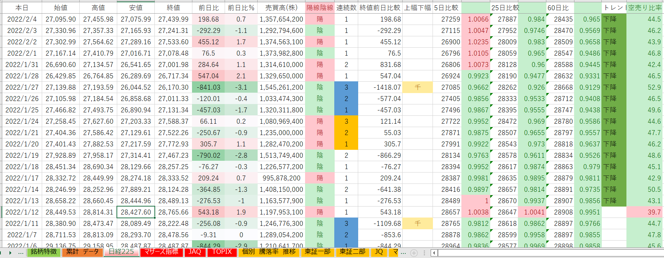The image size is (664, 258).
Task: Click the horizontal scrollbar left arrow
Action: click(x=435, y=253)
